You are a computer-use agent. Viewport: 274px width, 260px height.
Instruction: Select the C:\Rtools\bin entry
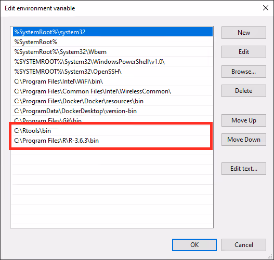coord(111,131)
